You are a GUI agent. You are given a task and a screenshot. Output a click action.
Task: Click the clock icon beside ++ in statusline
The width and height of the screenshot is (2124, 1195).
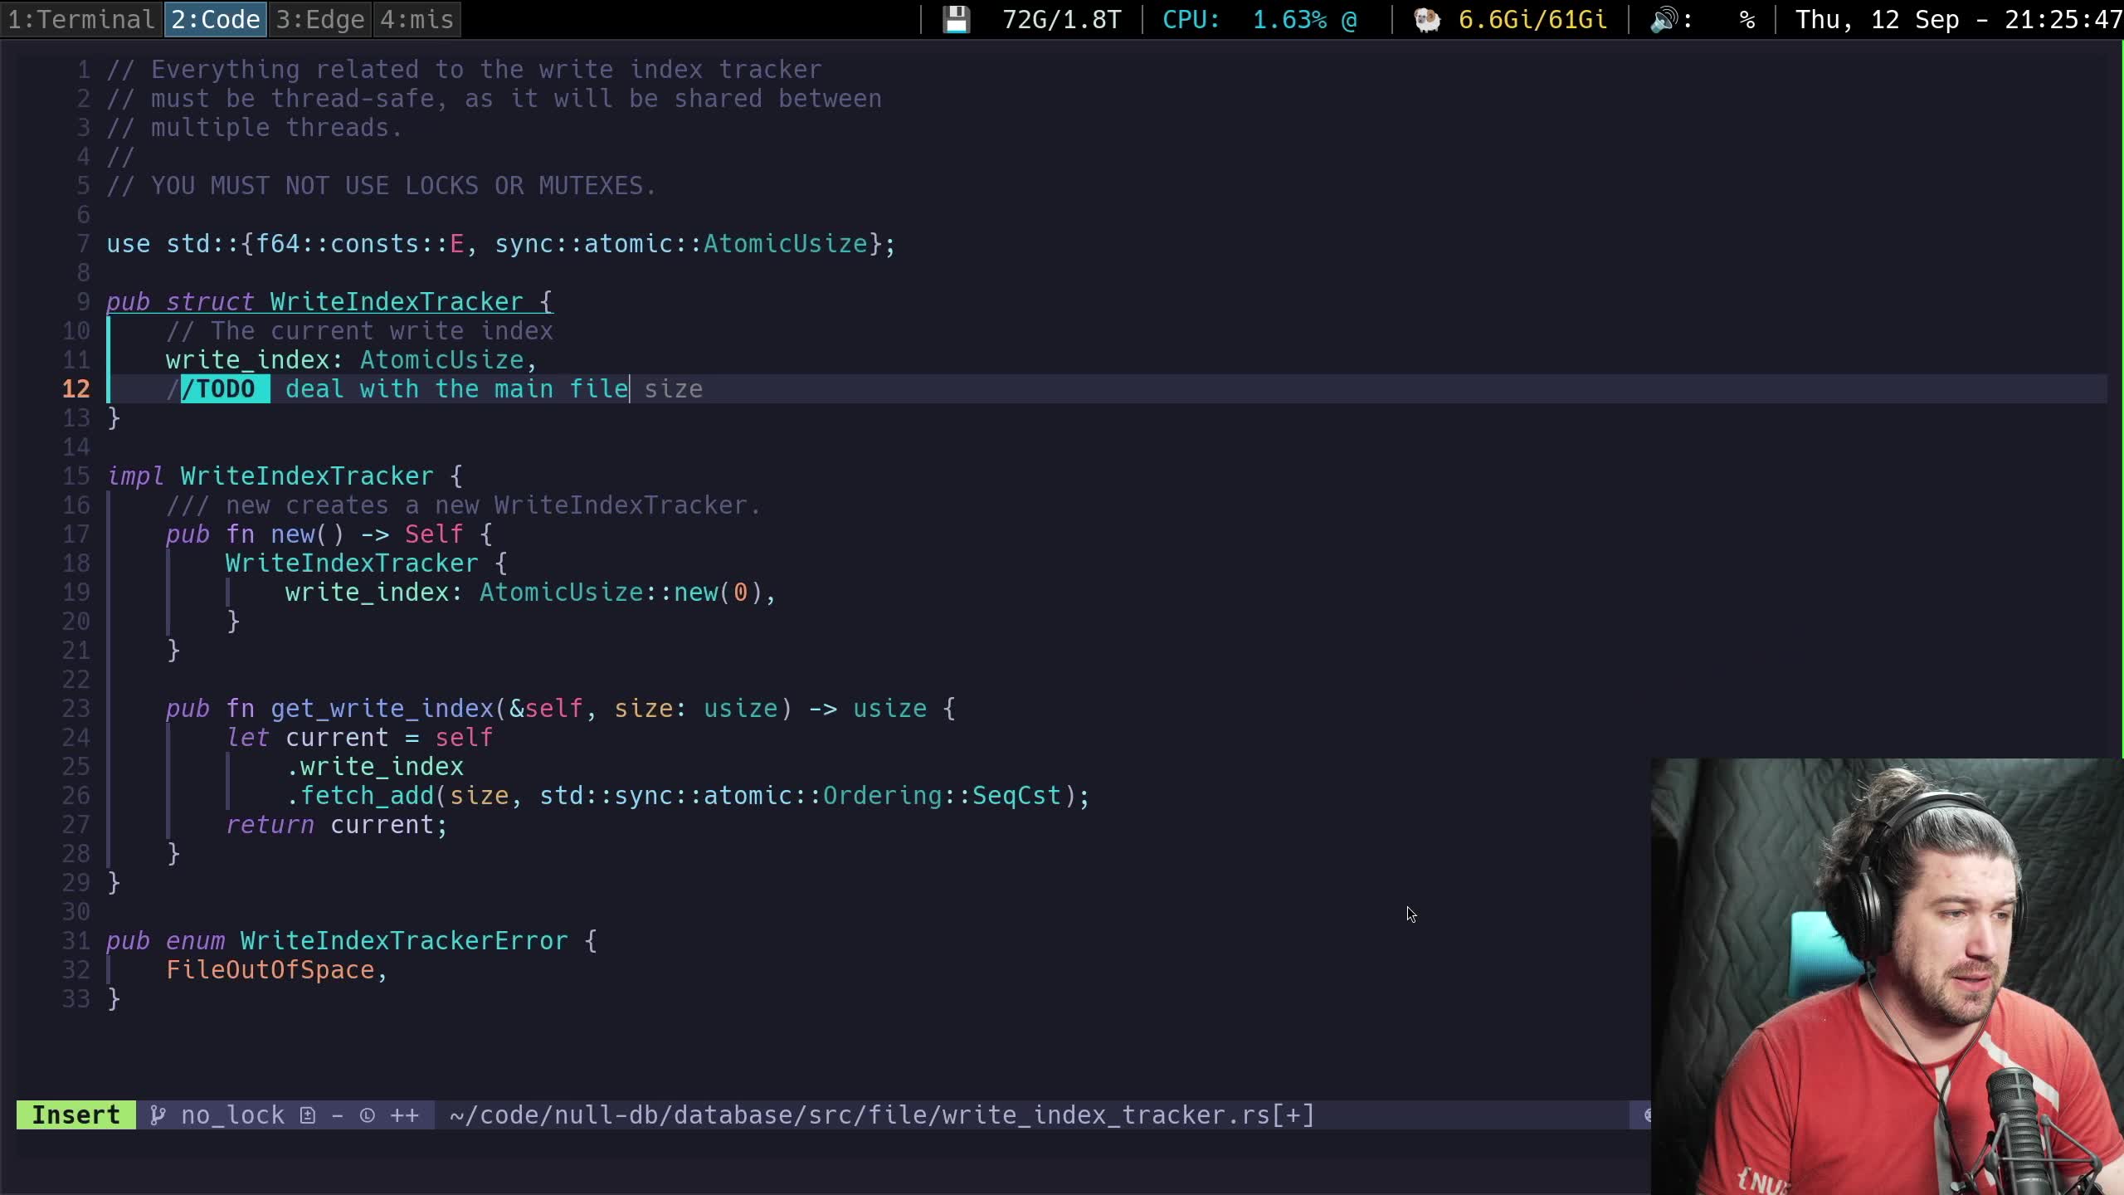click(x=368, y=1115)
